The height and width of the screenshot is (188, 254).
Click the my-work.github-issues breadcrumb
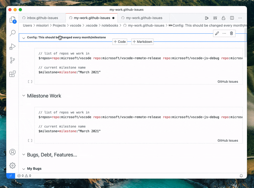tap(144, 25)
